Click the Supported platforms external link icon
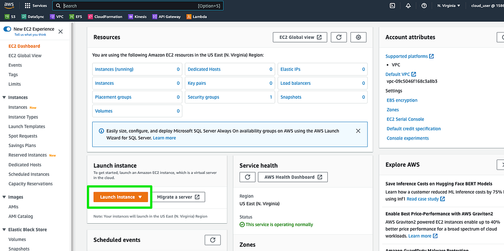 click(432, 56)
